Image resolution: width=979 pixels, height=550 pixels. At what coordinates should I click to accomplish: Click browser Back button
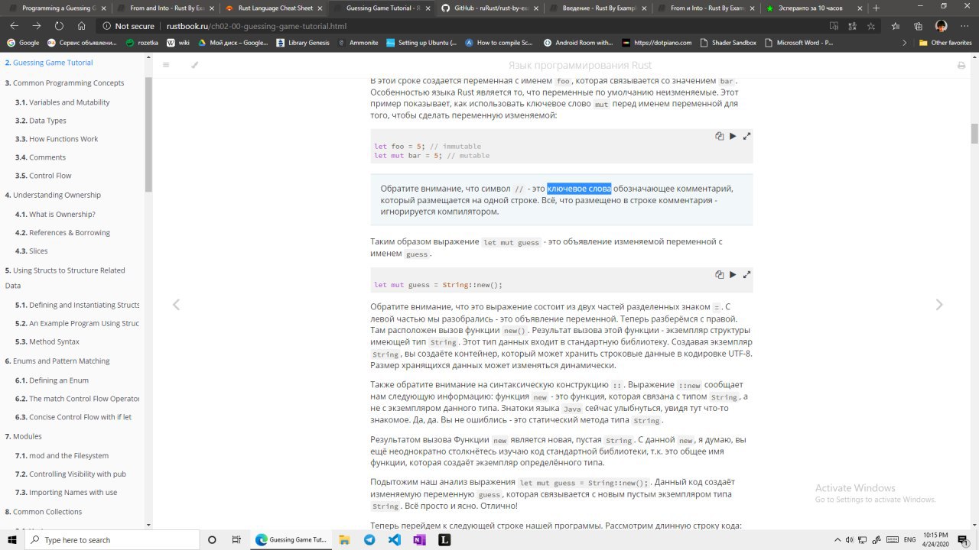14,25
